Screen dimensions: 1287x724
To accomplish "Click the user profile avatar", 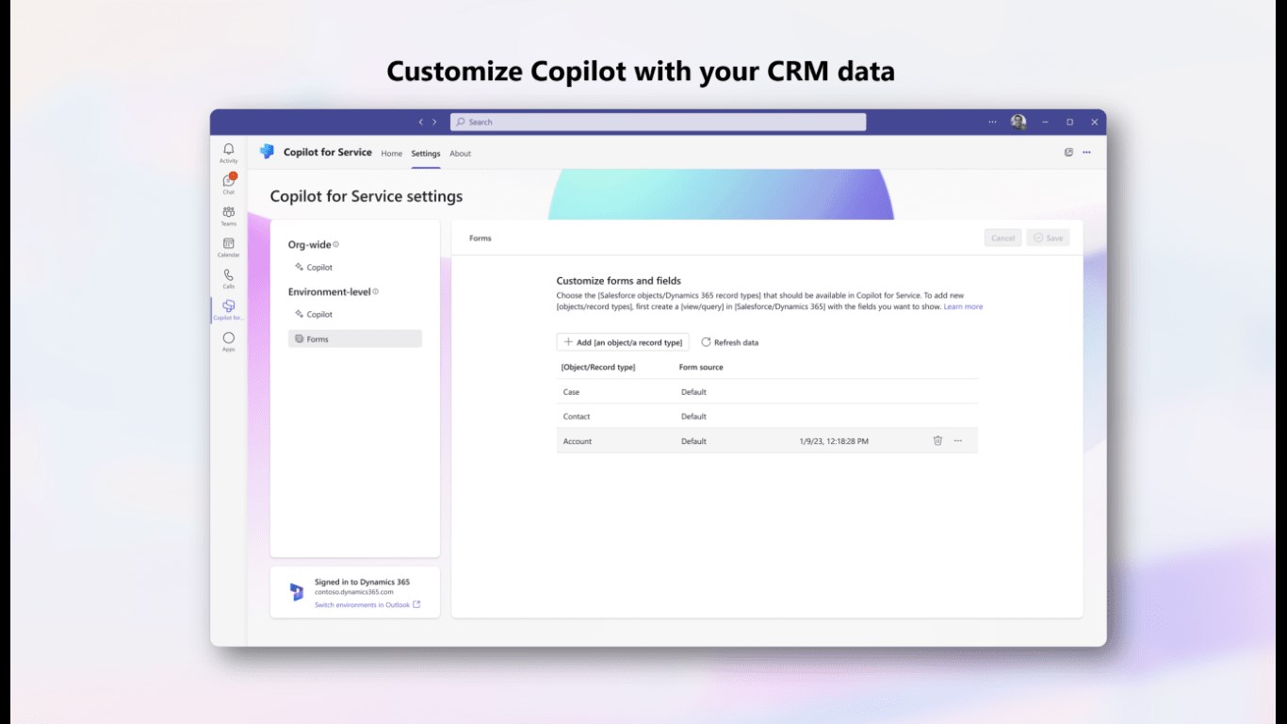I will tap(1018, 122).
